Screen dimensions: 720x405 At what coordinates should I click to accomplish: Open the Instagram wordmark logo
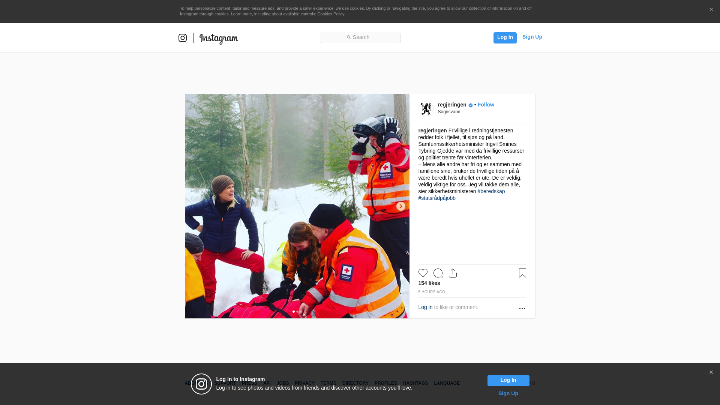tap(219, 39)
